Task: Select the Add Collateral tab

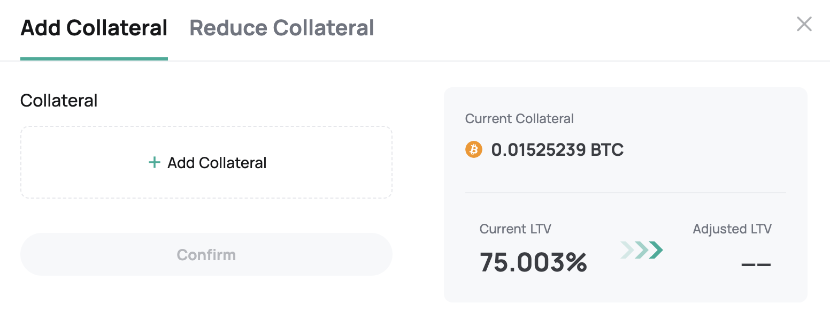Action: pyautogui.click(x=94, y=28)
